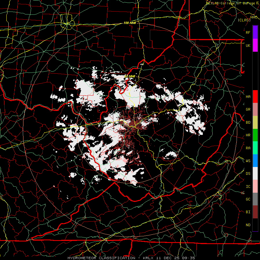Image resolution: width=260 pixels, height=260 pixels.
Task: Click the "11 DEC 25" date in caption
Action: point(168,258)
